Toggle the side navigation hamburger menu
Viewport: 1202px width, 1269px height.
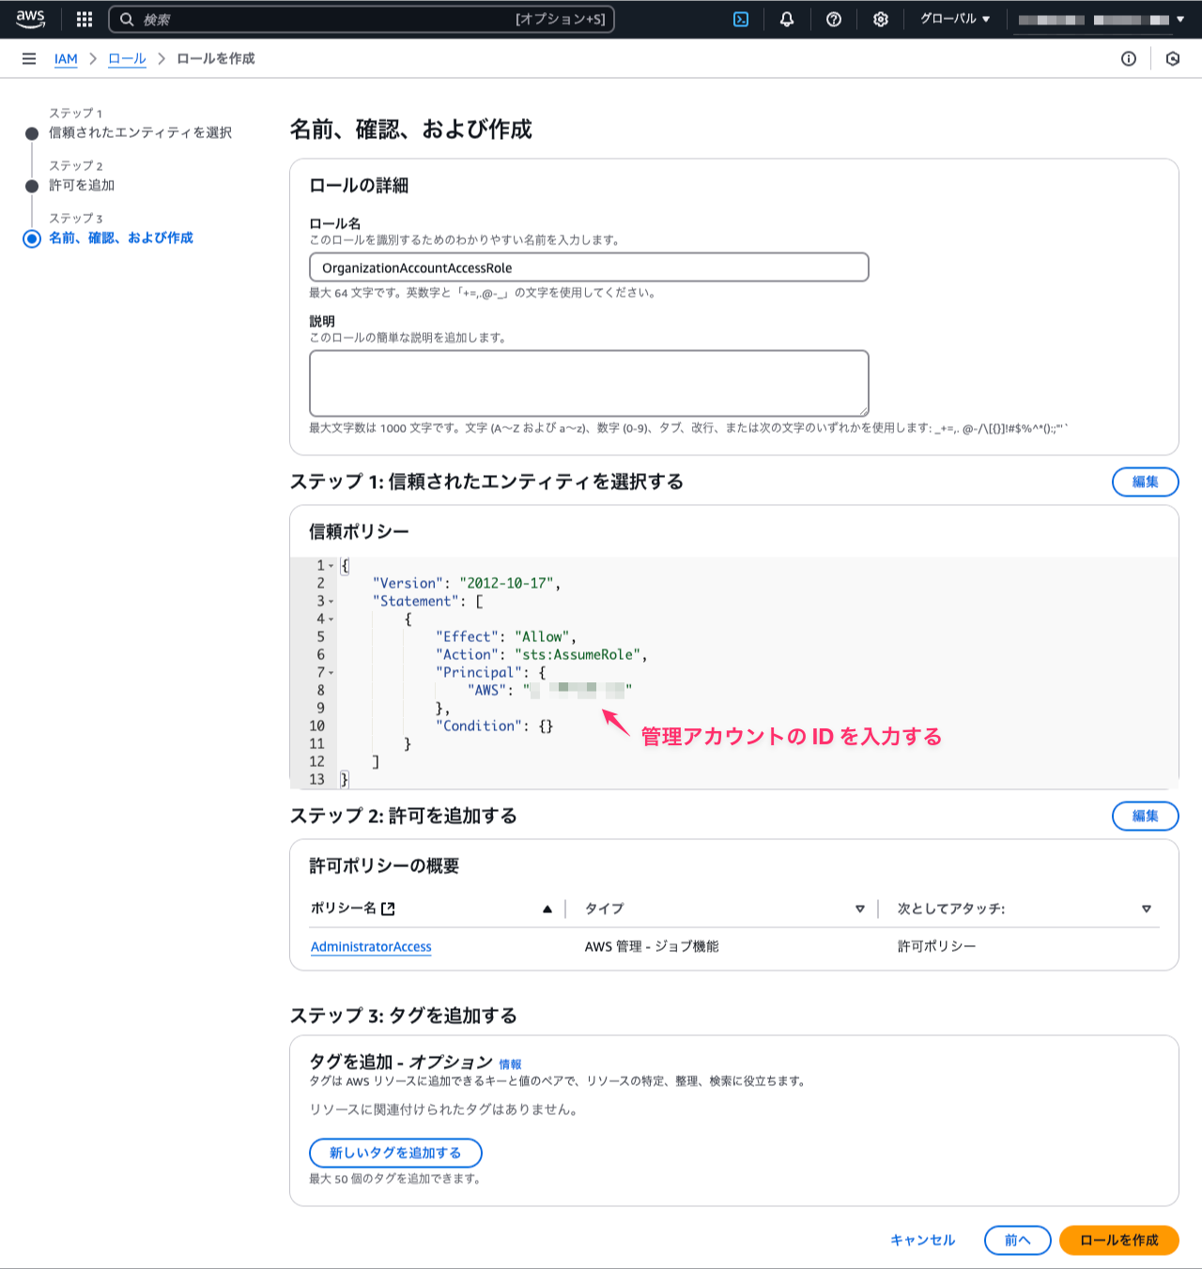click(x=29, y=58)
